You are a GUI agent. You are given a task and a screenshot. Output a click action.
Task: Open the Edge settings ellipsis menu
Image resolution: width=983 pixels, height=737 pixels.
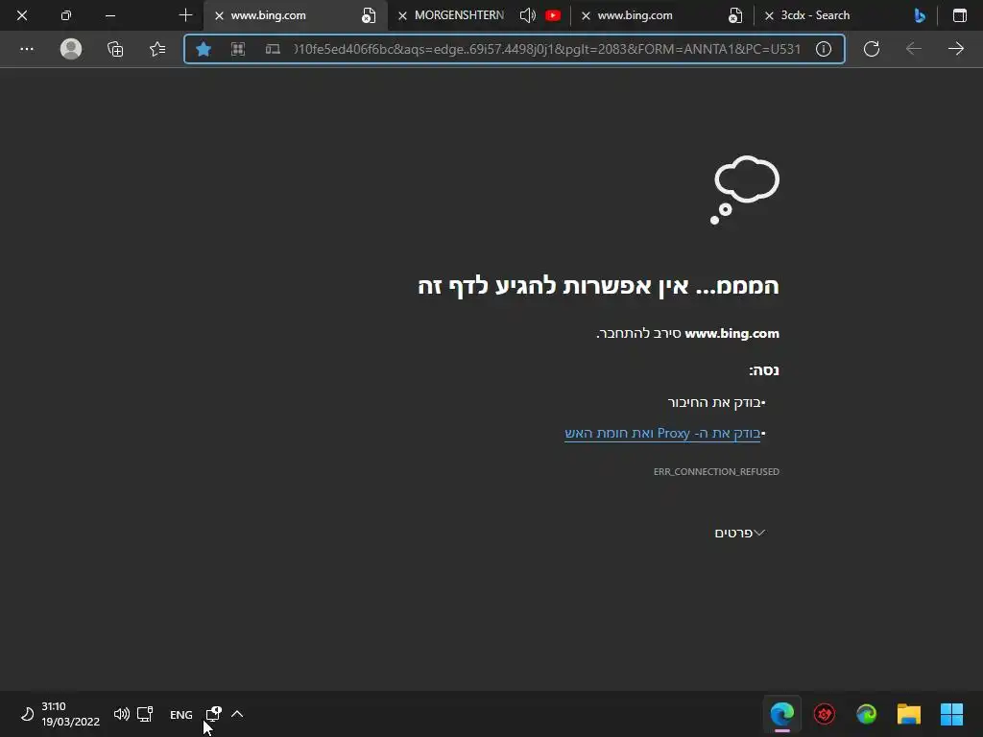pyautogui.click(x=26, y=49)
